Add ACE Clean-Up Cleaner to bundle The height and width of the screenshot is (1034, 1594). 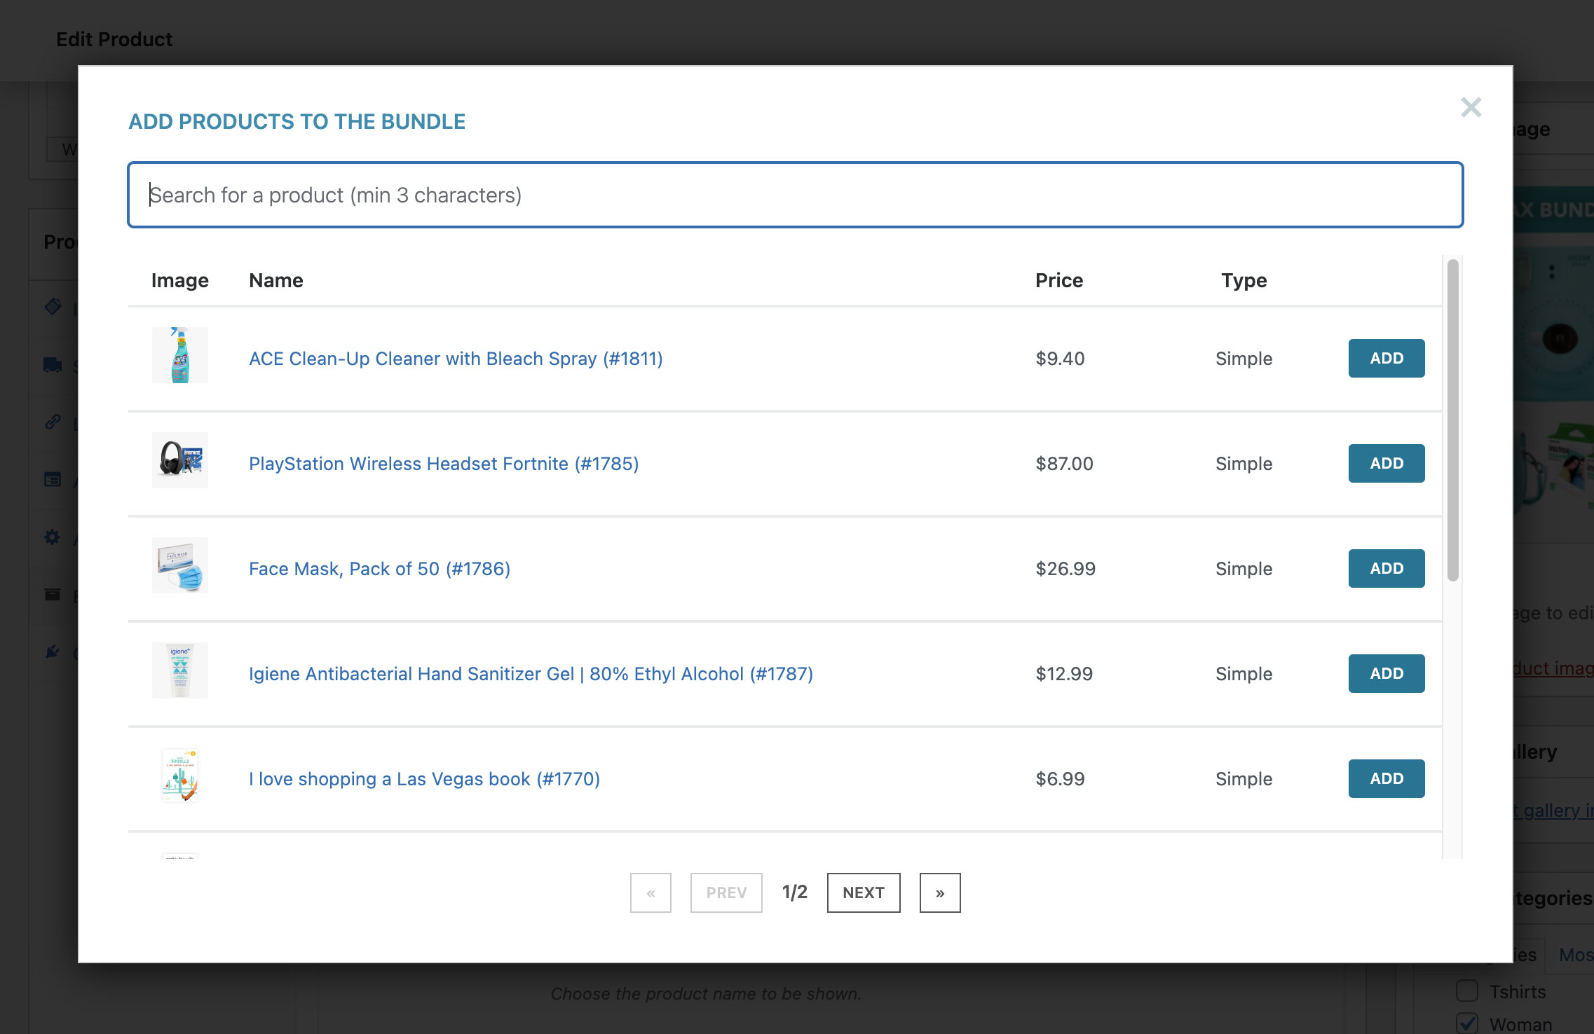click(1386, 358)
